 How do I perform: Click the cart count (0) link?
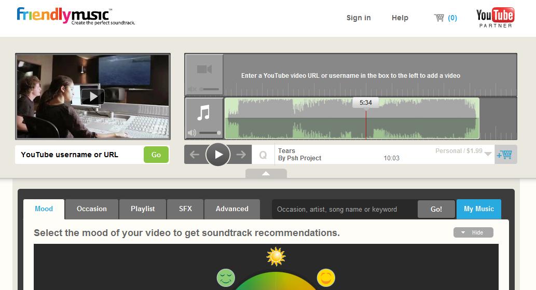coord(452,18)
